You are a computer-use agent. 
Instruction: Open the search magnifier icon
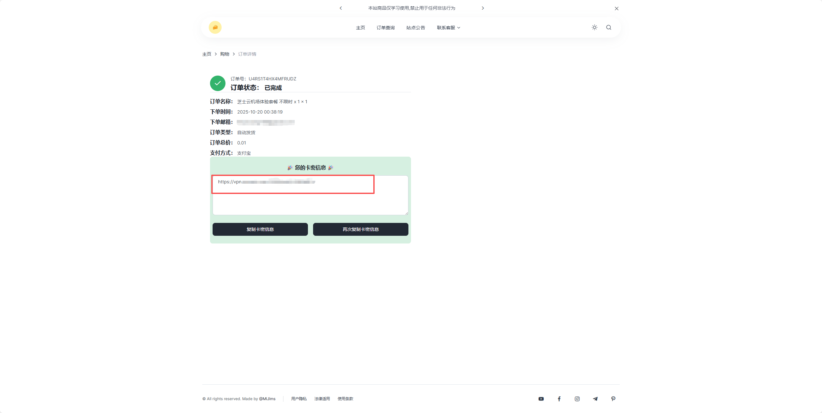pos(608,27)
